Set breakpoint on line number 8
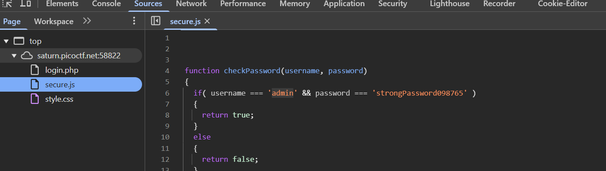This screenshot has width=606, height=171. point(167,115)
